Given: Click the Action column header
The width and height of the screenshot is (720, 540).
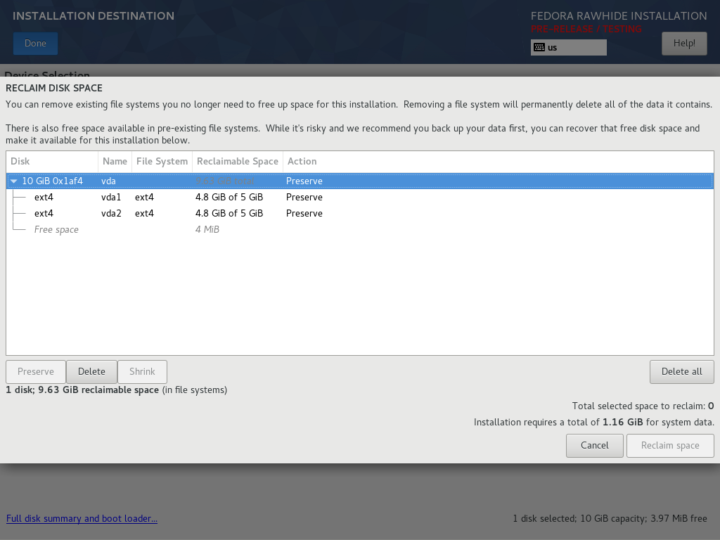Looking at the screenshot, I should 302,162.
